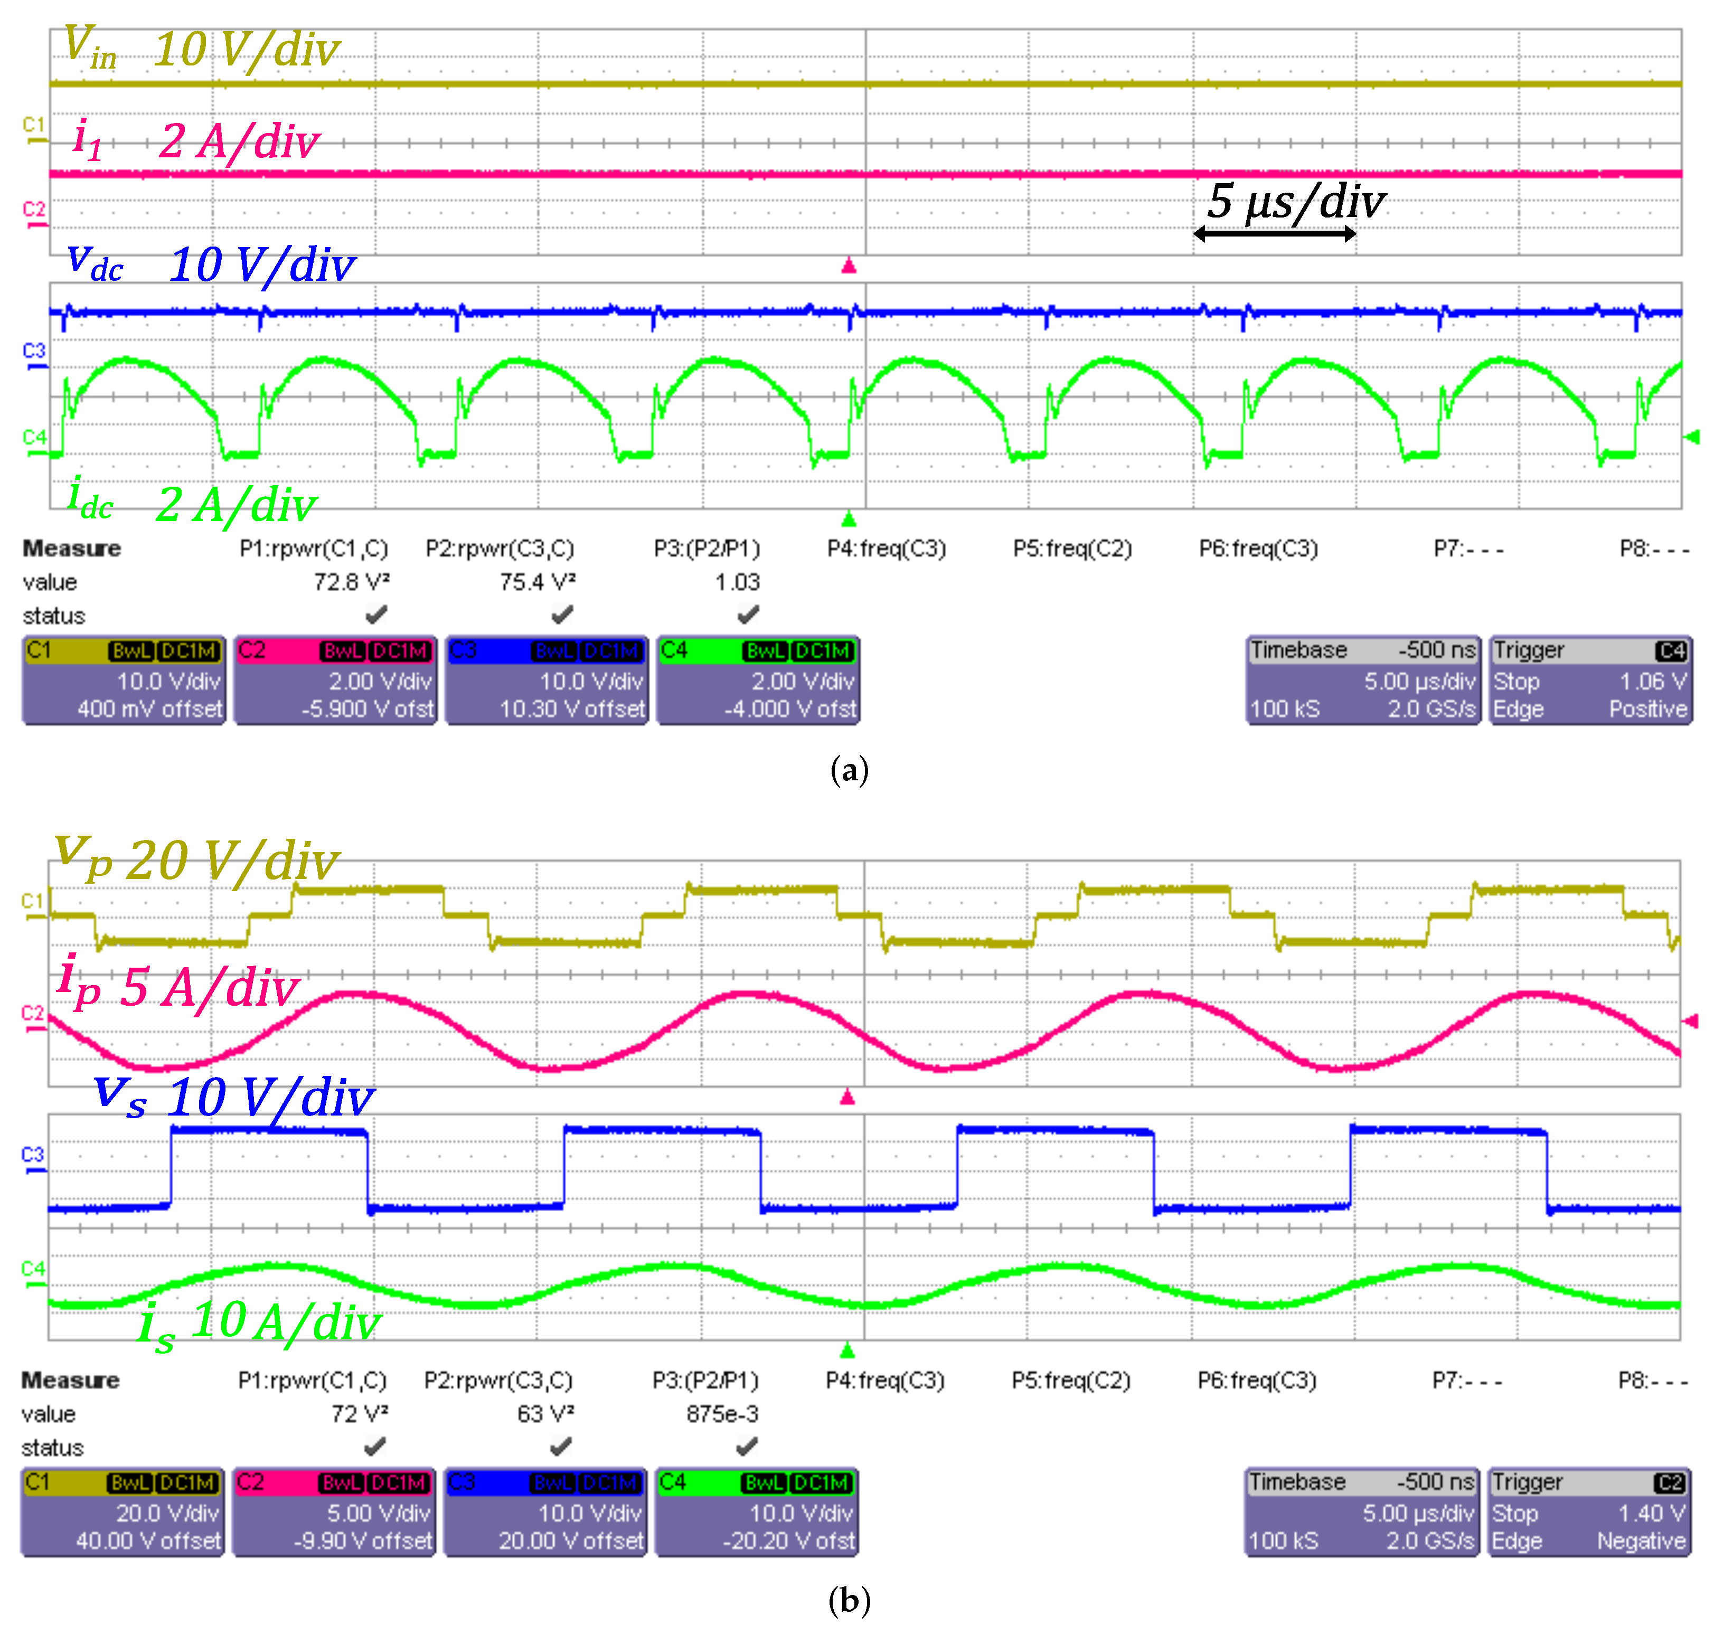Image resolution: width=1714 pixels, height=1635 pixels.
Task: Expand the Timebase settings panel
Action: pos(1299,649)
